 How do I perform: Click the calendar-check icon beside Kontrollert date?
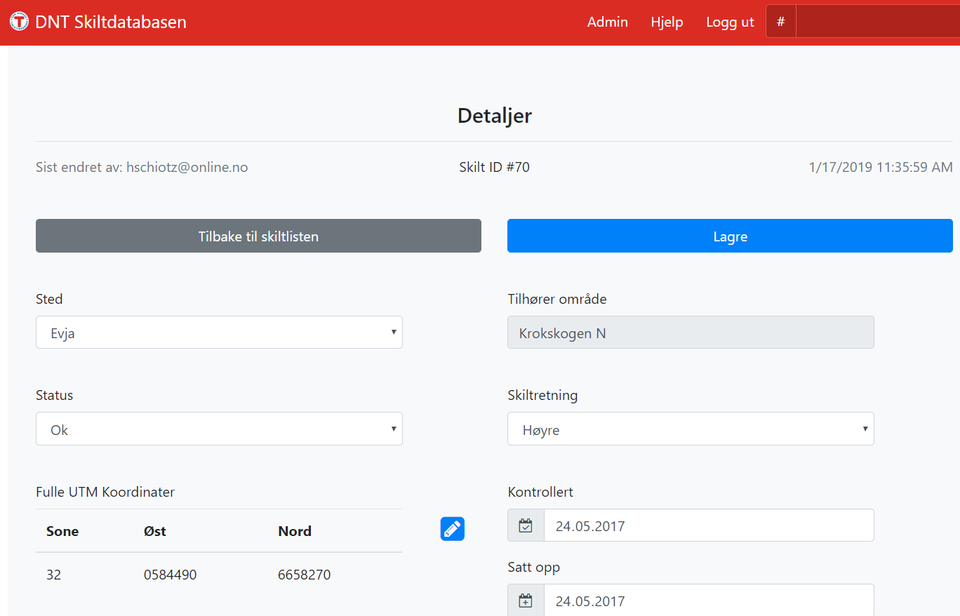tap(526, 525)
